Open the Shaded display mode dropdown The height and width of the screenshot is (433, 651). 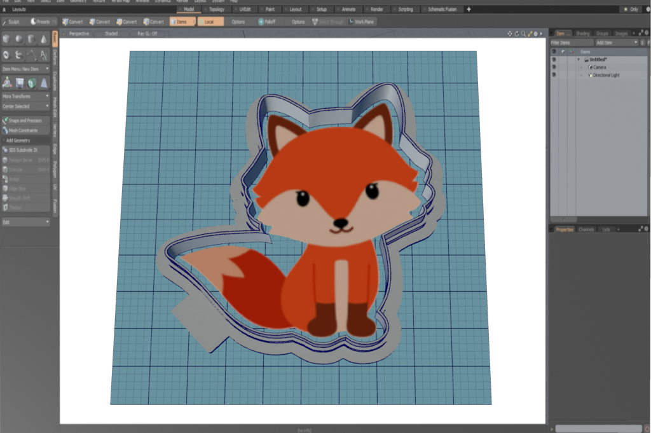point(111,34)
